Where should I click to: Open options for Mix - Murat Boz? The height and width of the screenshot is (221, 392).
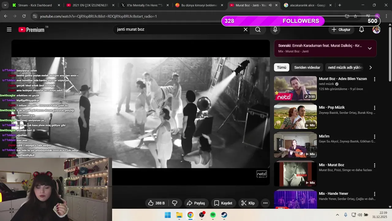click(374, 165)
